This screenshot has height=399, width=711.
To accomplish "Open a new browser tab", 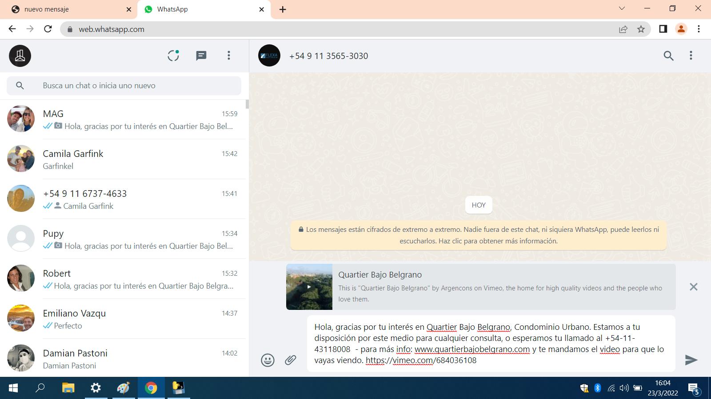I will tap(283, 9).
